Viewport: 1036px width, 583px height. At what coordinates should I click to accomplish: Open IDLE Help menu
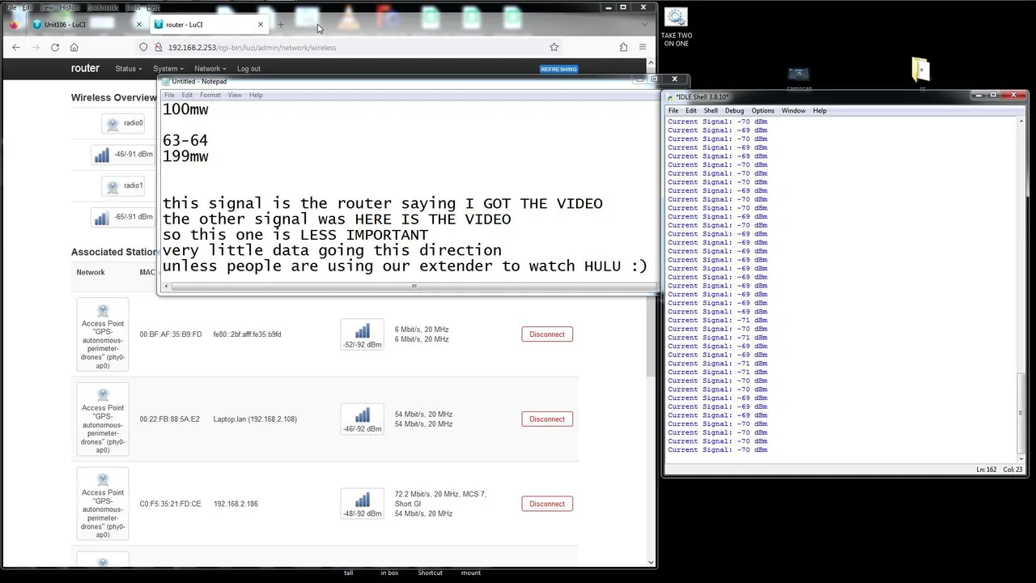tap(820, 110)
